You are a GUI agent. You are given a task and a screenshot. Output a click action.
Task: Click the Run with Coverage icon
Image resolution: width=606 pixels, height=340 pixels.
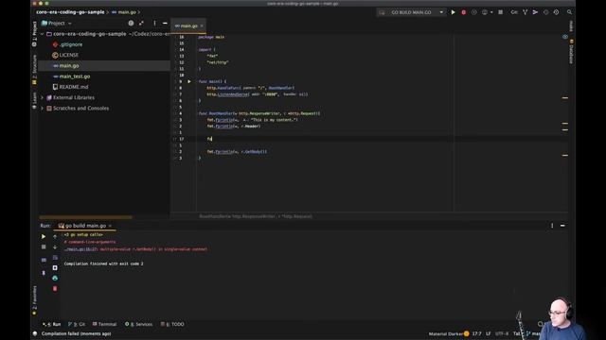(x=473, y=12)
